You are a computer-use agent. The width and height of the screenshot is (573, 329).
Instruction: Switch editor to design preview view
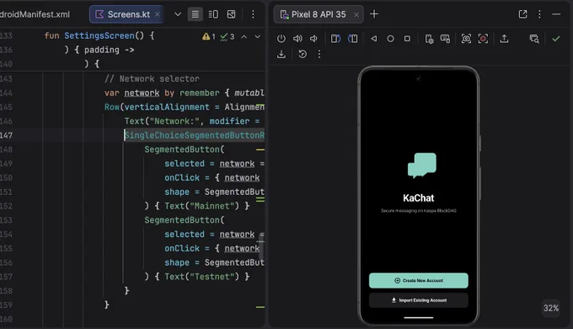pos(232,14)
